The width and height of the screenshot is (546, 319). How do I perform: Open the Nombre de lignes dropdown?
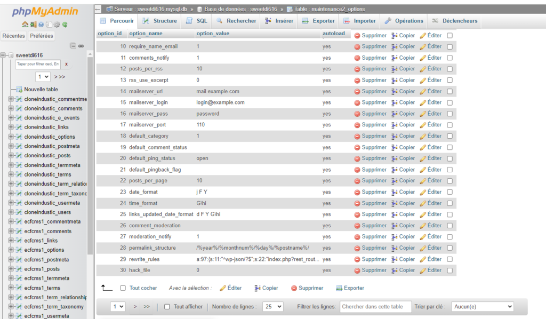coord(274,307)
